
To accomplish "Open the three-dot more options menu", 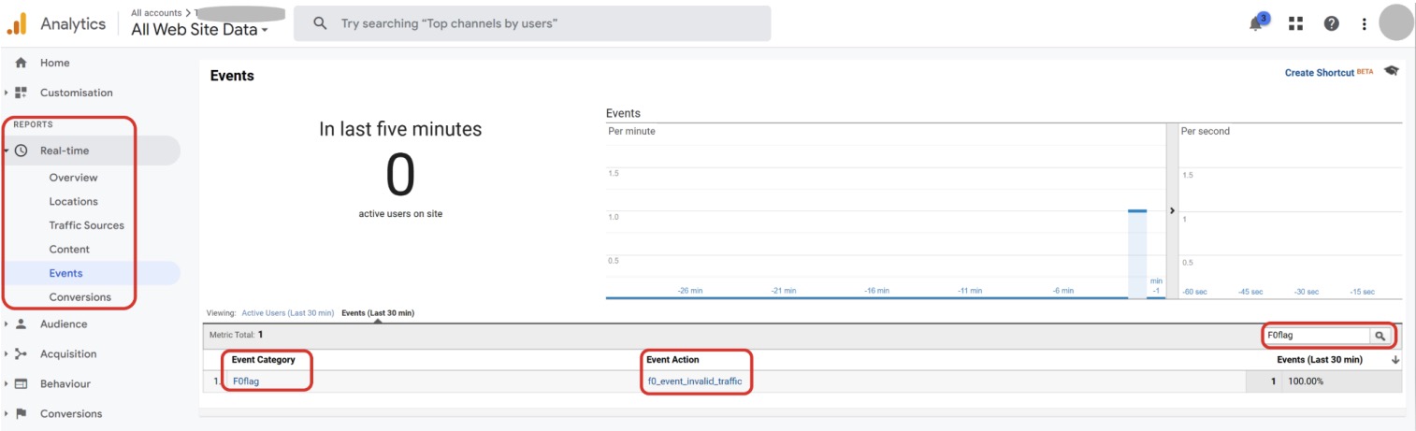I will [1365, 23].
